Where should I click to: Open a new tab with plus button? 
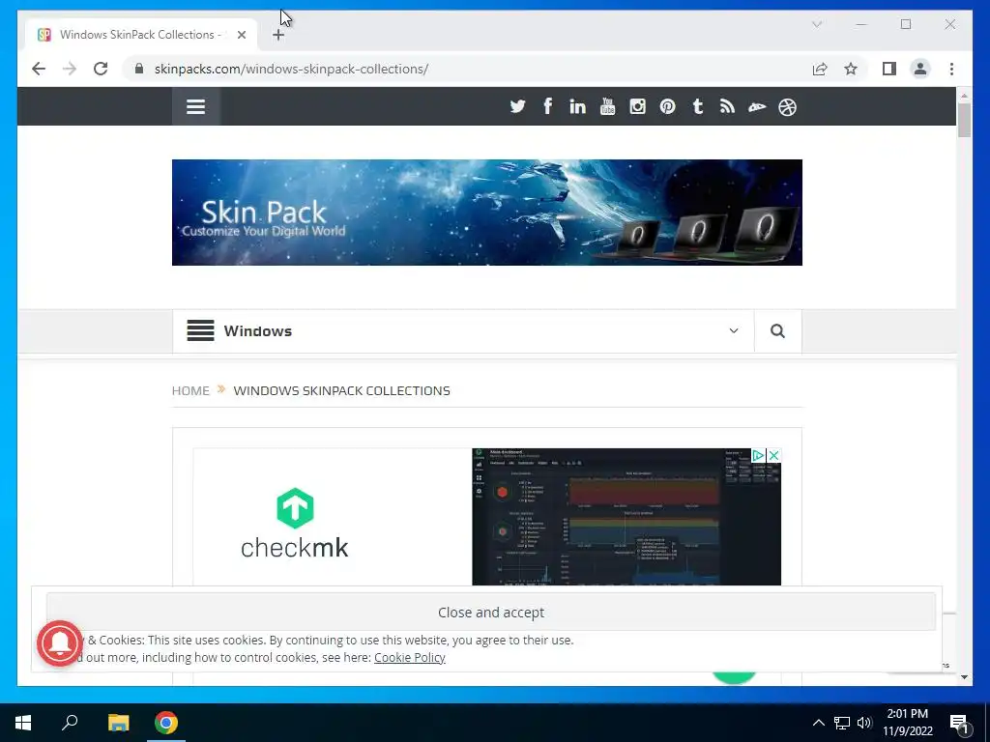[278, 35]
